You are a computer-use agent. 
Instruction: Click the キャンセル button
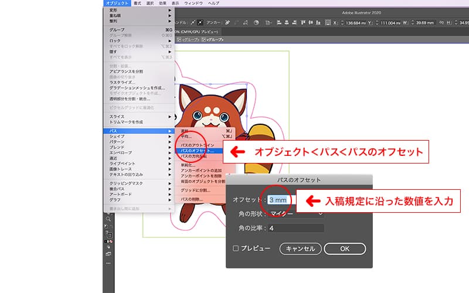300,248
